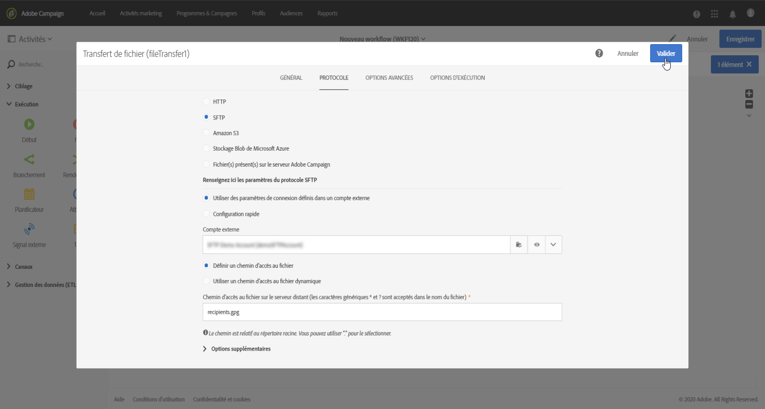This screenshot has width=765, height=409.
Task: Click the Enregistrer workflow button
Action: pyautogui.click(x=740, y=39)
